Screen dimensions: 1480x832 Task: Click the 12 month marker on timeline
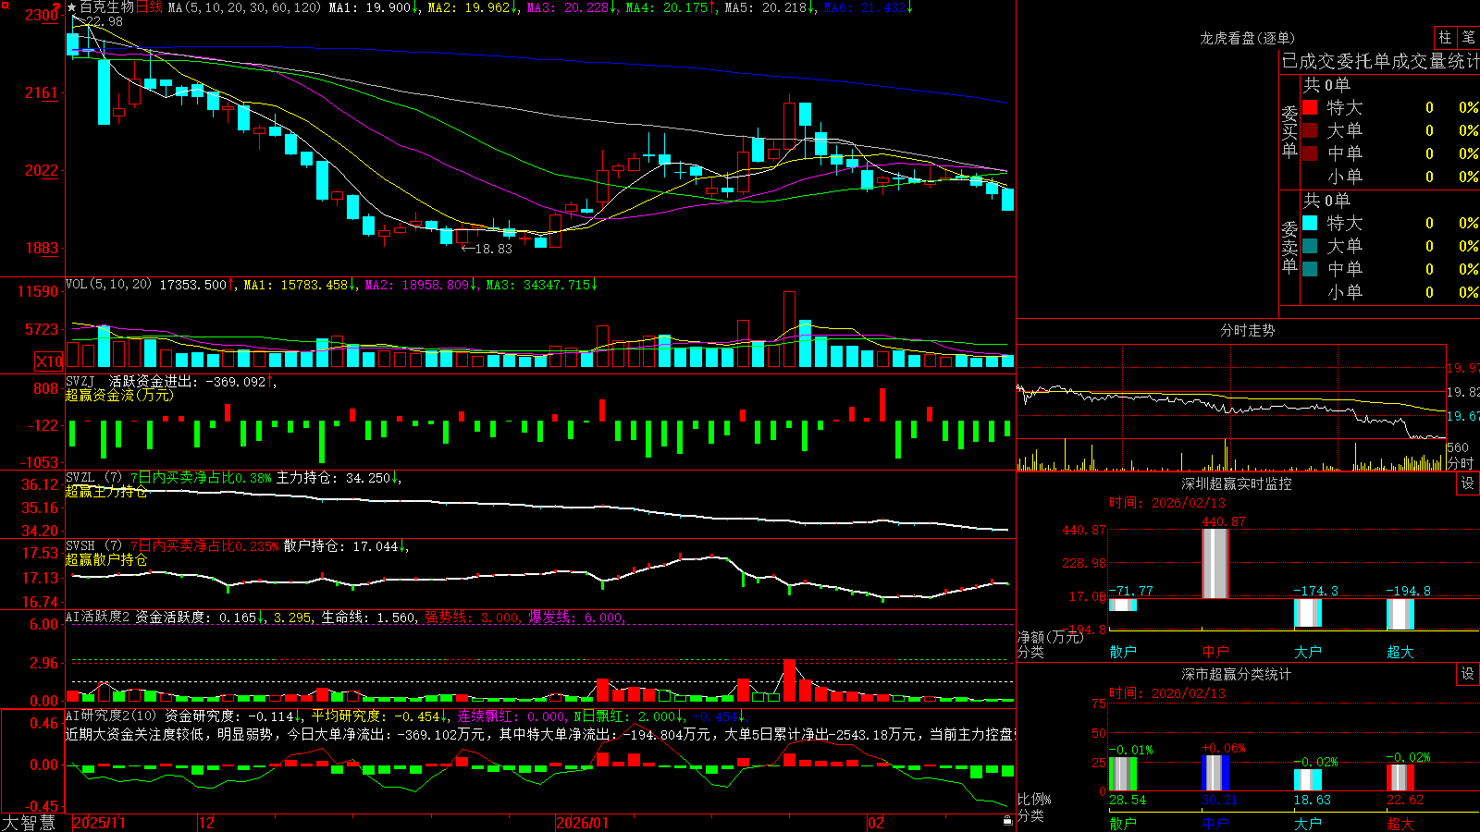[207, 823]
